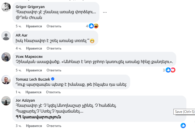Click the like reaction icon on Jor Azizyan's comment
The height and width of the screenshot is (129, 195).
click(x=183, y=126)
